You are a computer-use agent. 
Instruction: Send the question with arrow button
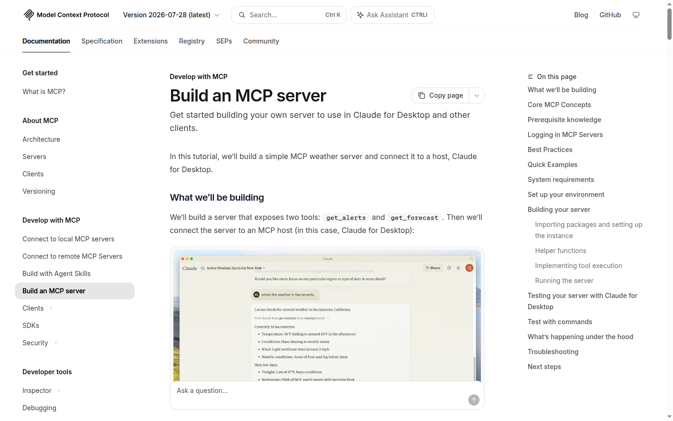click(474, 400)
